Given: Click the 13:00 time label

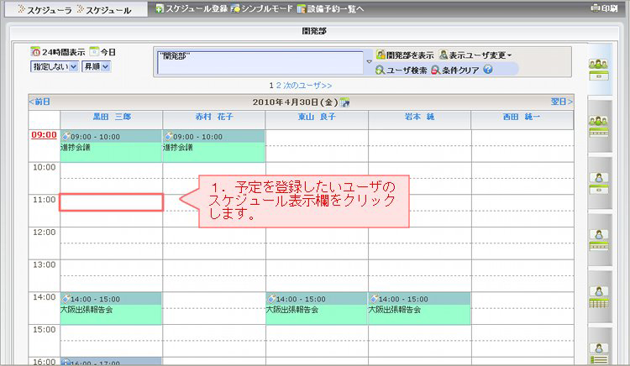Looking at the screenshot, I should pos(45,265).
